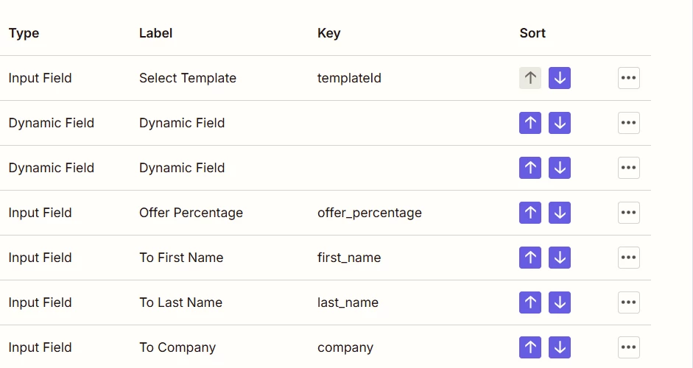This screenshot has width=693, height=368.
Task: Move To First Name field up
Action: tap(530, 258)
